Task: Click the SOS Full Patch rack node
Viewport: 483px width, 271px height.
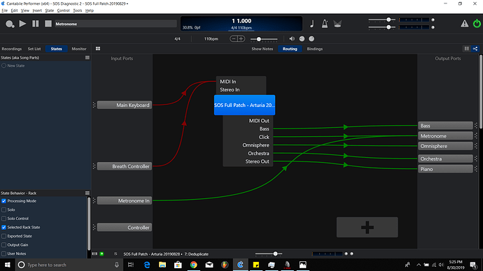Action: (244, 105)
